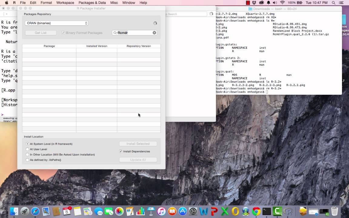Open FaceTime from the dock
349x218 pixels.
tap(109, 211)
